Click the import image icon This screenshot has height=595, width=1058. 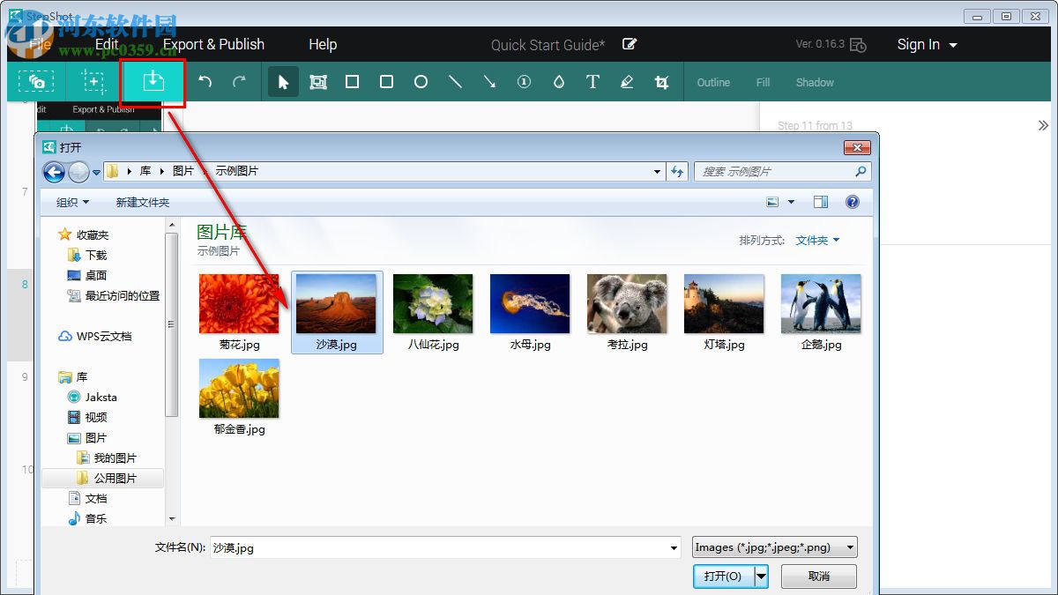tap(153, 82)
